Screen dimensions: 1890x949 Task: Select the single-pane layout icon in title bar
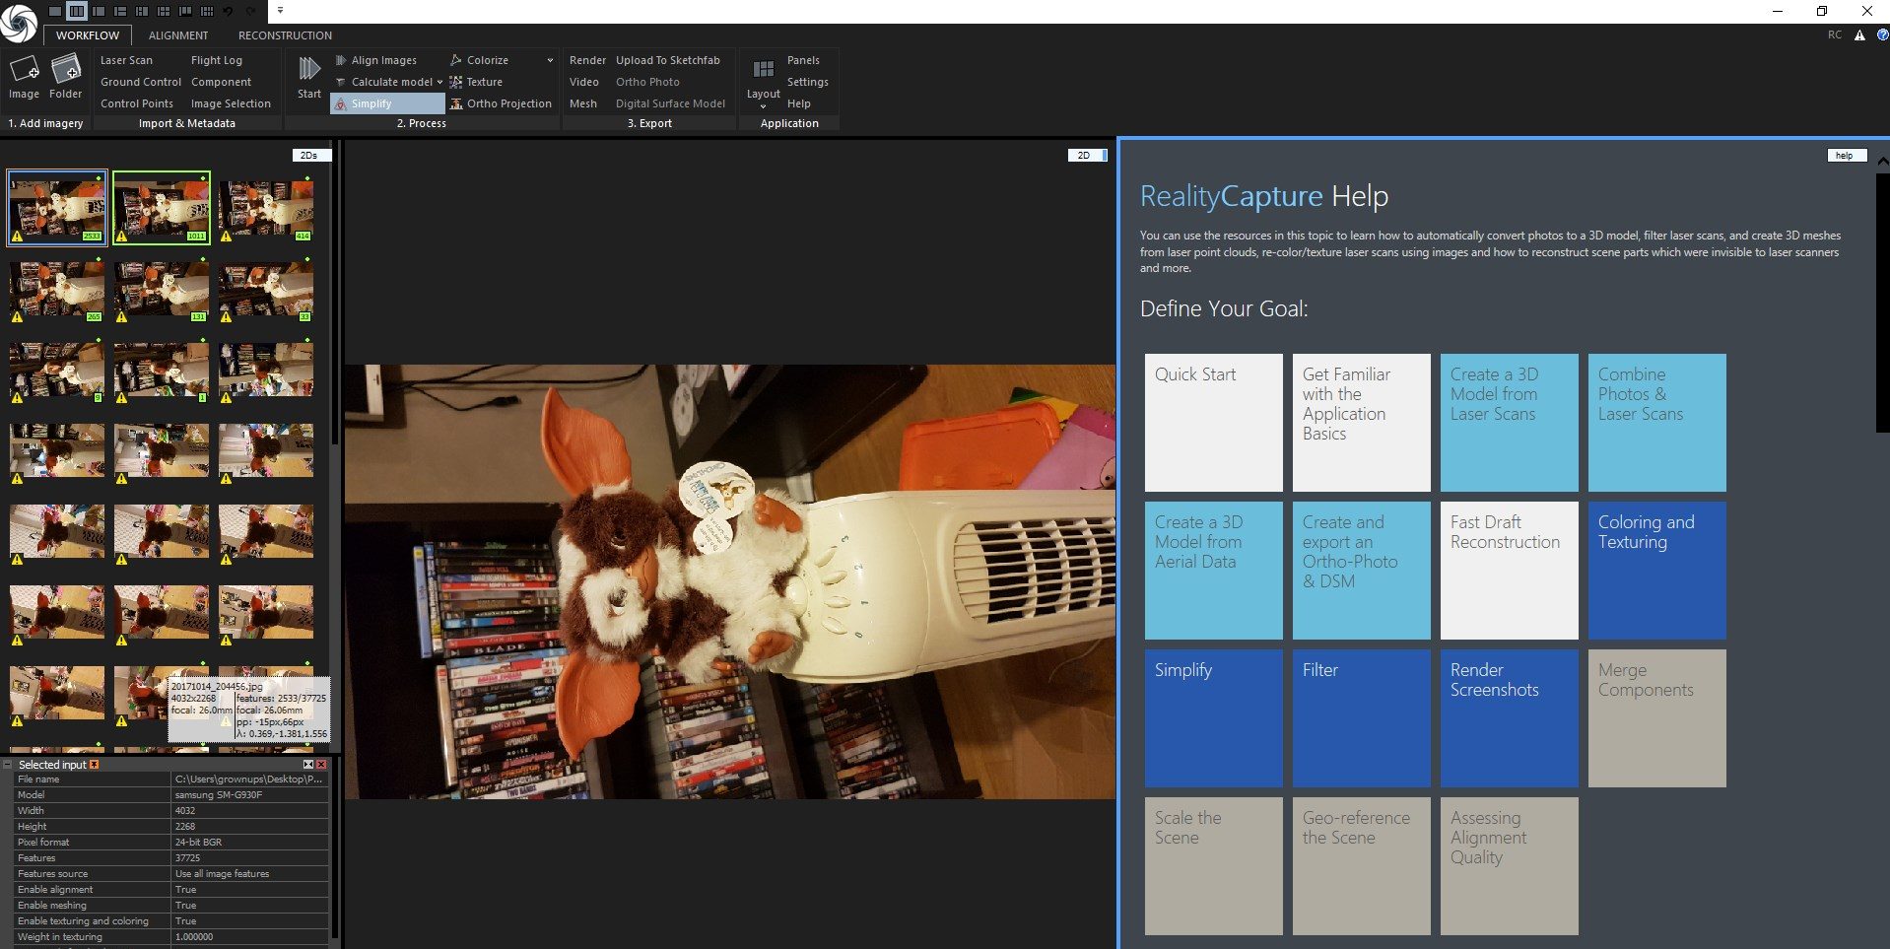point(55,11)
